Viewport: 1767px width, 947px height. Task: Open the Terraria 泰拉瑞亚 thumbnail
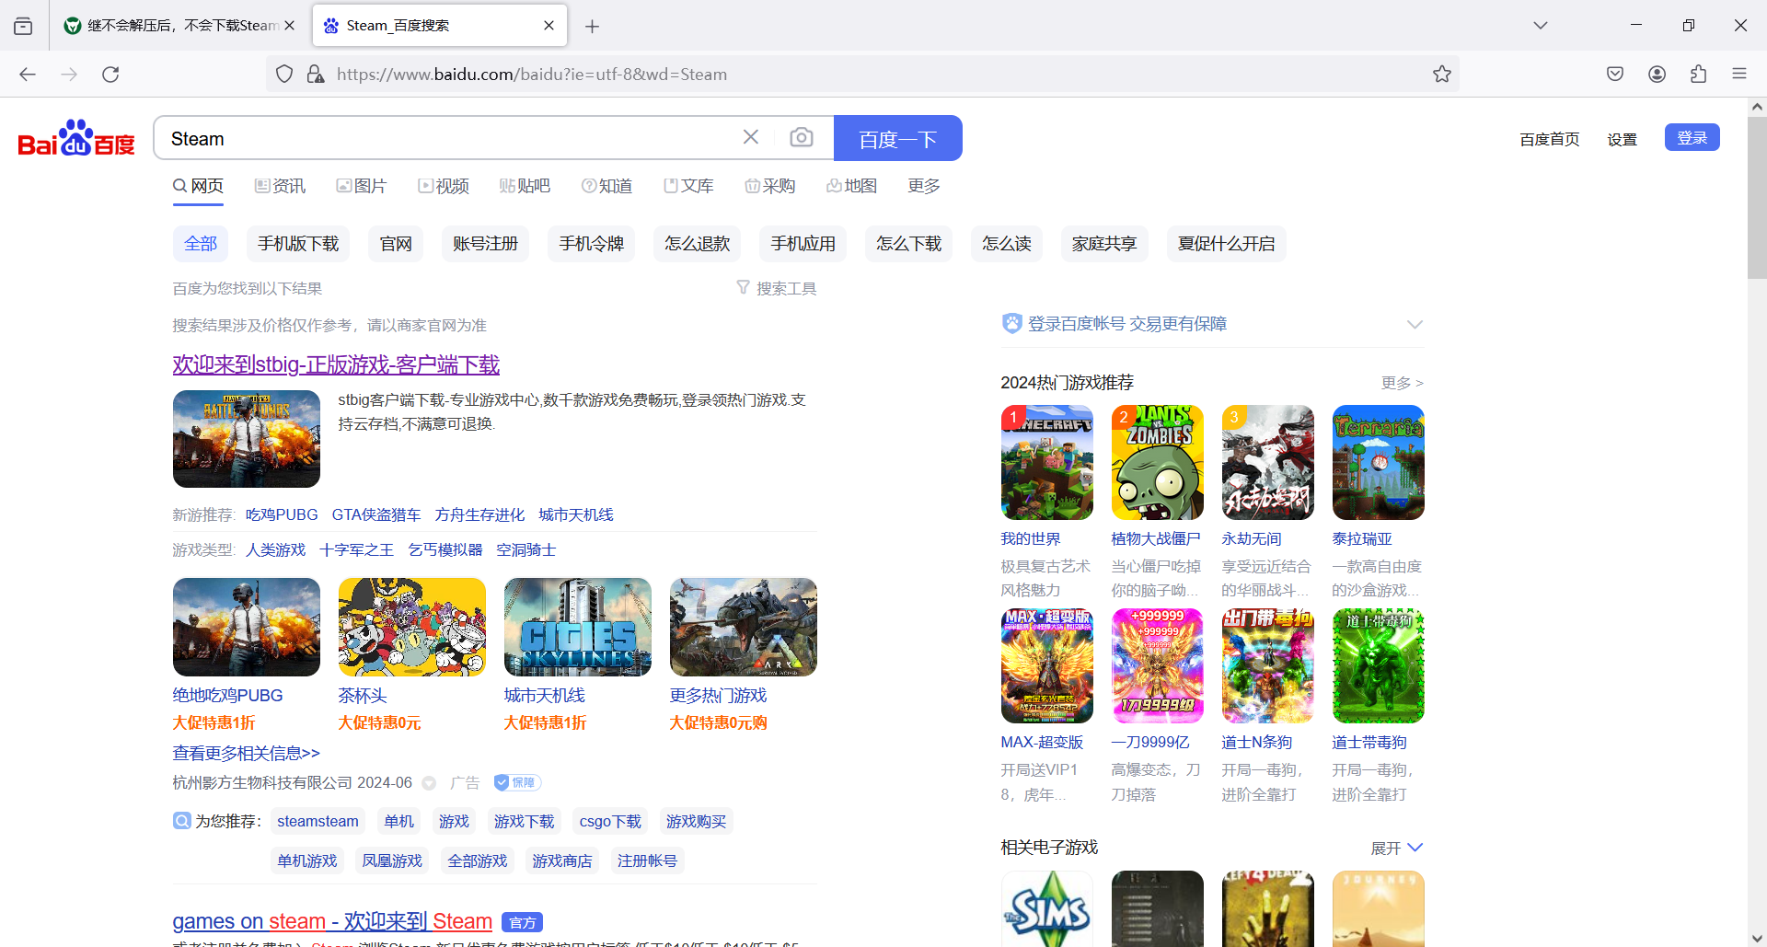pyautogui.click(x=1379, y=463)
